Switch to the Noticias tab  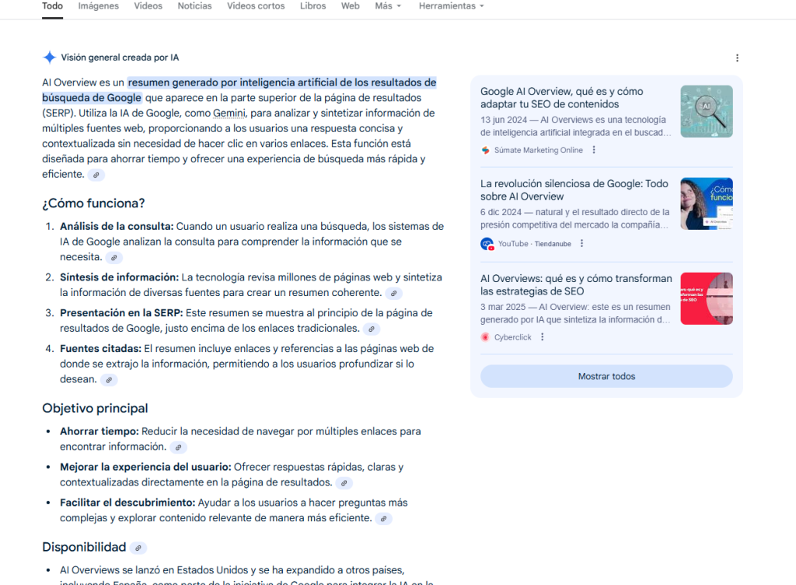[x=194, y=6]
